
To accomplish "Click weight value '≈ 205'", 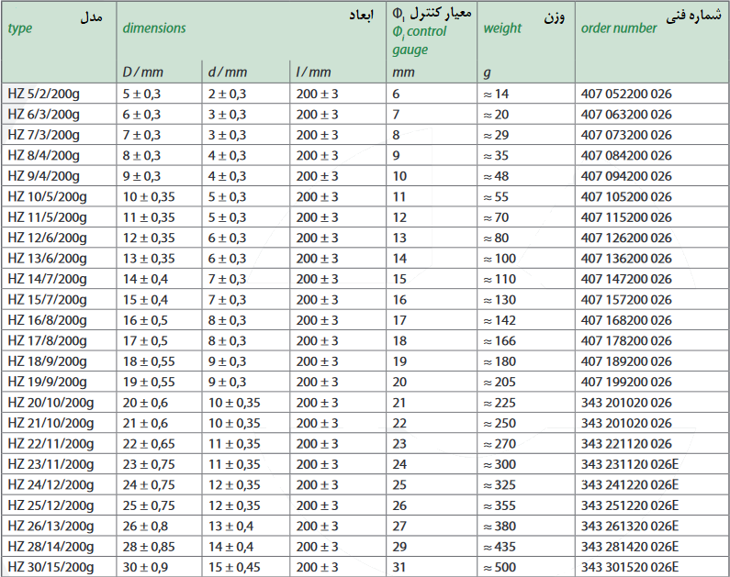I will [x=500, y=382].
